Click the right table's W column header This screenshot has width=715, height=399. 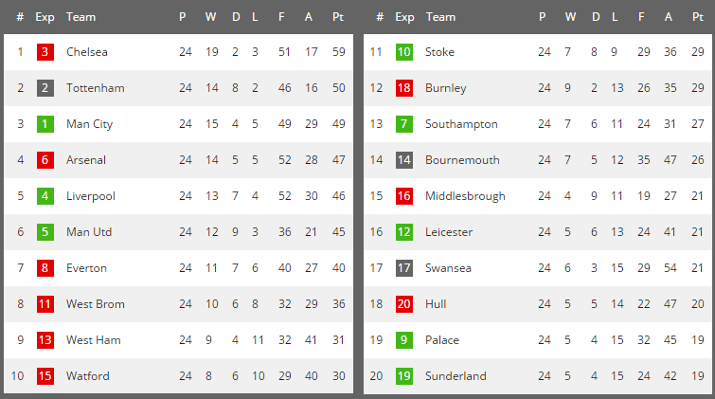click(570, 17)
